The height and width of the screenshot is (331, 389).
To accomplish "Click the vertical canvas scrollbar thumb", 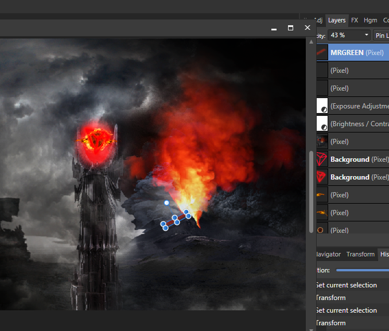I will [311, 192].
